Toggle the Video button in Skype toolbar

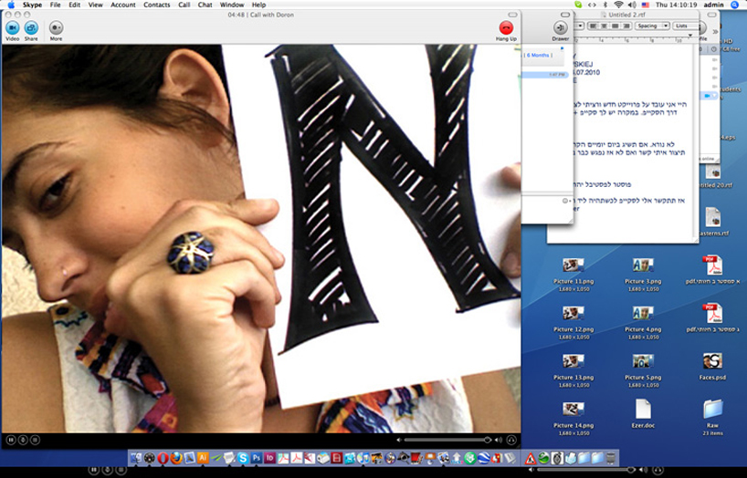point(12,28)
